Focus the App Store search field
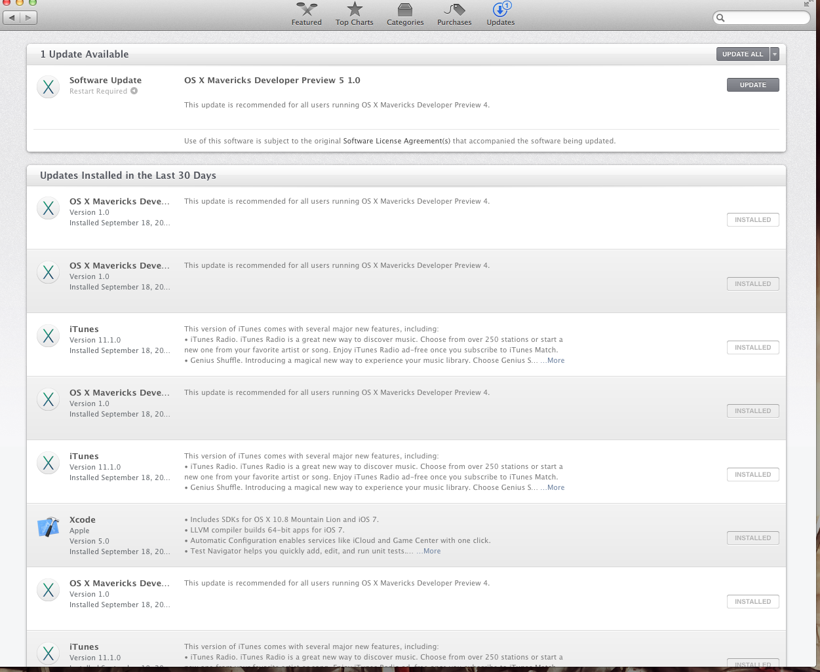The image size is (820, 672). click(762, 18)
